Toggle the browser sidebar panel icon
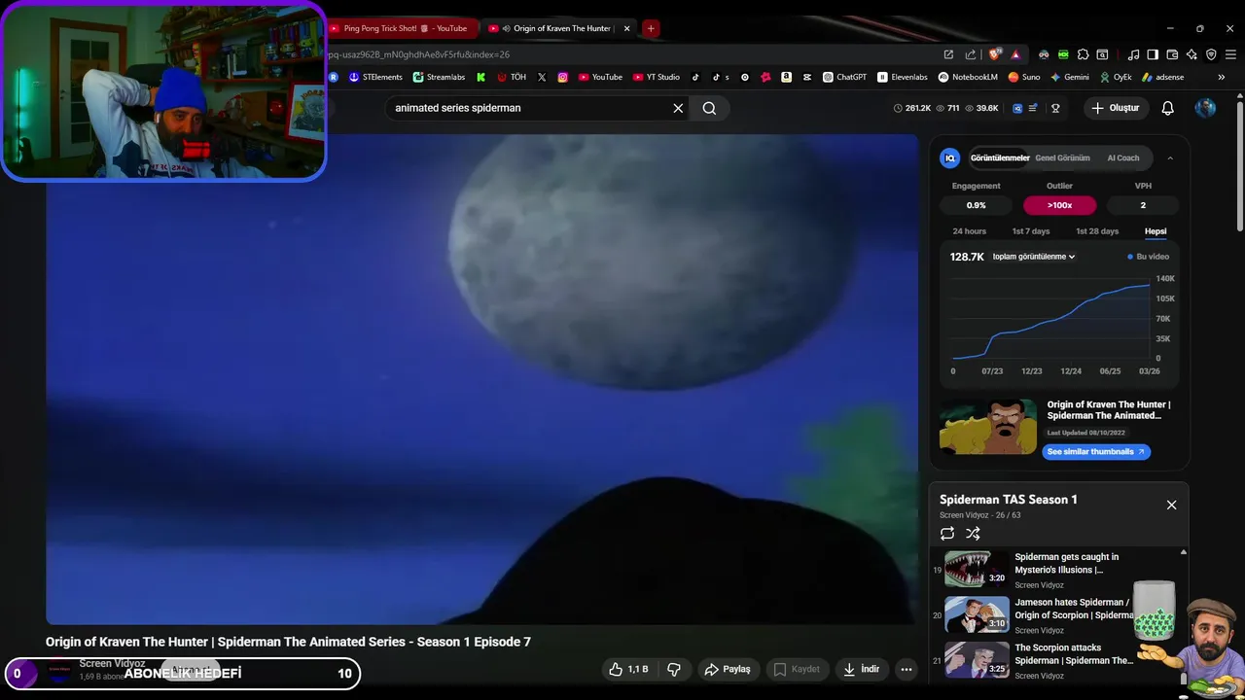 1153,54
